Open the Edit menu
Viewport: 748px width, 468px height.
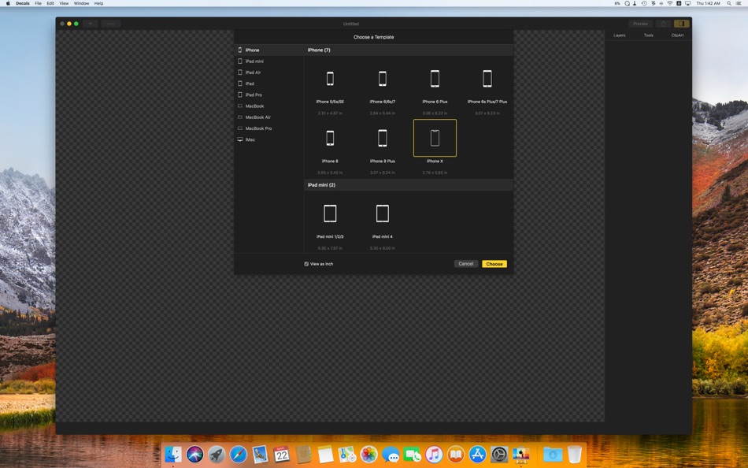pos(50,3)
